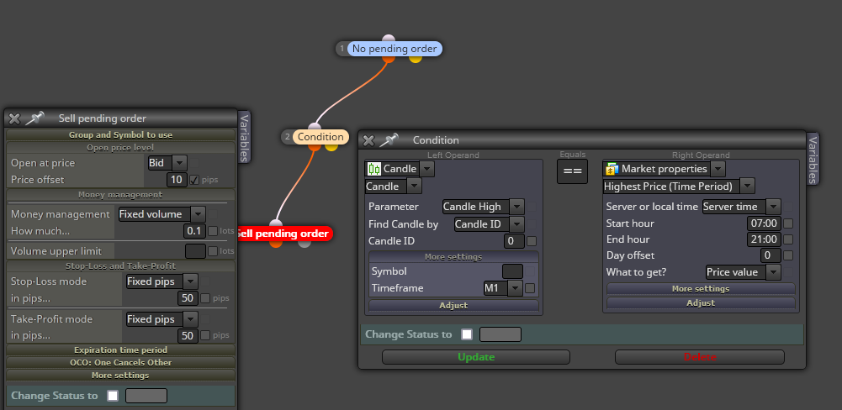
Task: Close the Sell pending order panel
Action: pos(14,118)
